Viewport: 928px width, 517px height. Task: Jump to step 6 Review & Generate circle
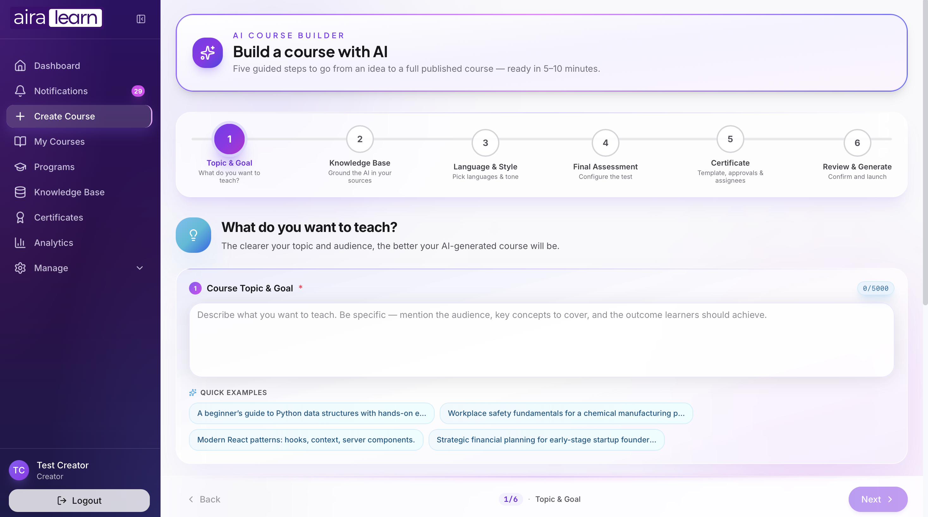pyautogui.click(x=858, y=143)
